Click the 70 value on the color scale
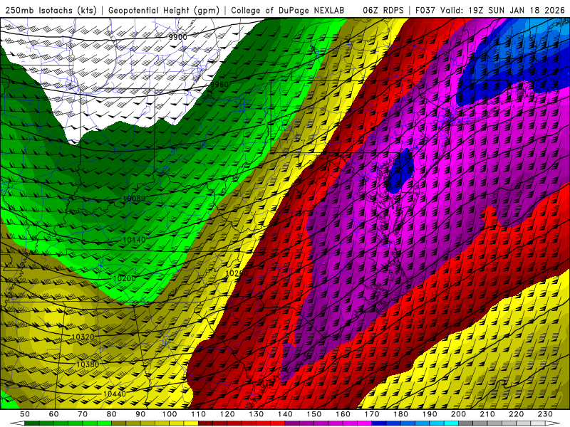This screenshot has height=427, width=570. pyautogui.click(x=83, y=414)
